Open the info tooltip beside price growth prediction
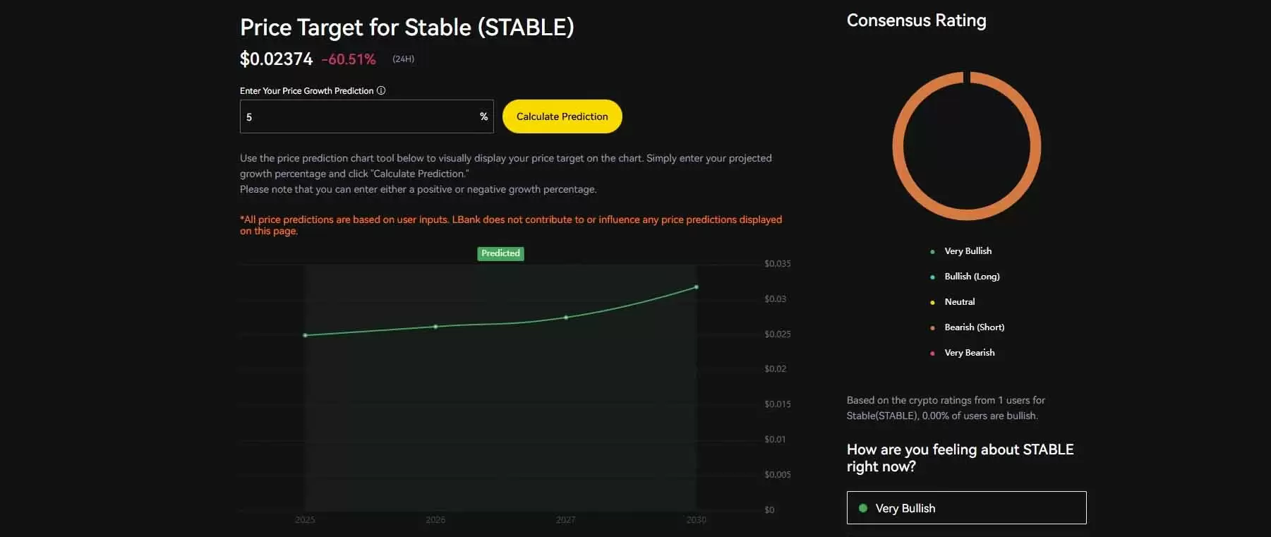Screen dimensions: 1271x537 (381, 90)
